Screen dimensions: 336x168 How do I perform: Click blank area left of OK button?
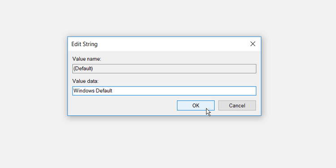[x=124, y=106]
